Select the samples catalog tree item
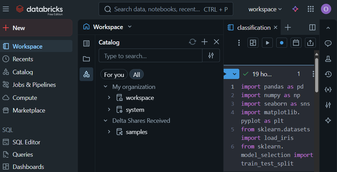 click(137, 132)
